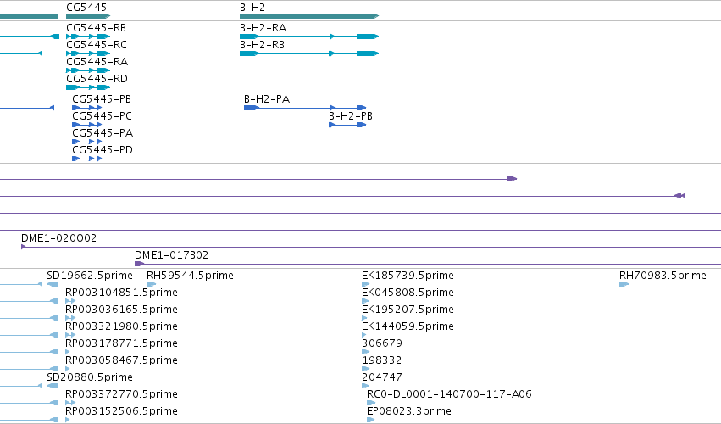Select the CG5445-PC protein glyph
721x424 pixels.
(87, 125)
